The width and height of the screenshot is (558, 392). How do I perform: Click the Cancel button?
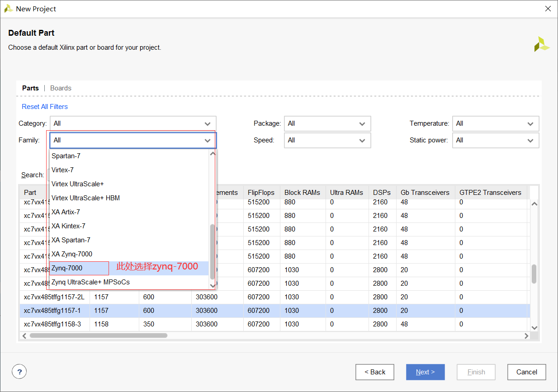527,372
